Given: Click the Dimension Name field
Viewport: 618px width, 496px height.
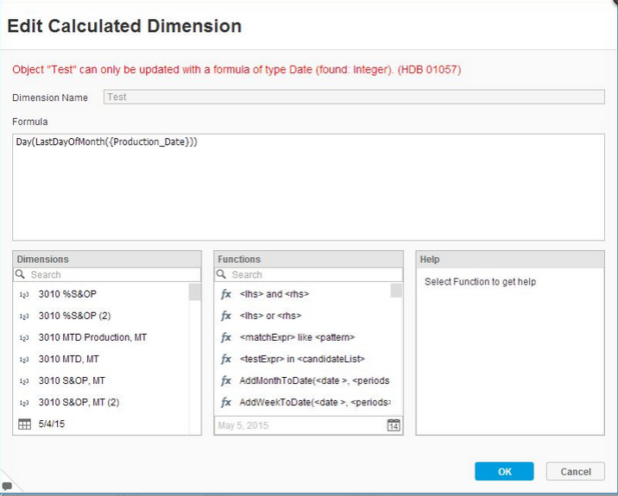Looking at the screenshot, I should click(354, 97).
